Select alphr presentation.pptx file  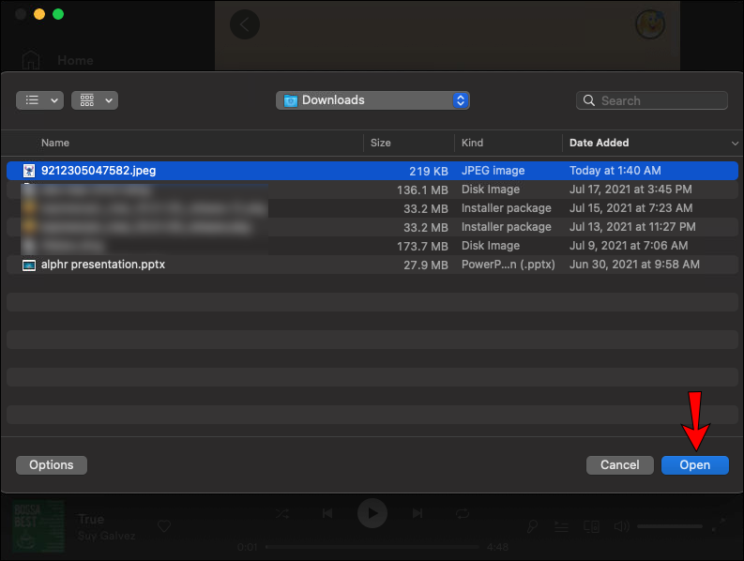(x=372, y=265)
